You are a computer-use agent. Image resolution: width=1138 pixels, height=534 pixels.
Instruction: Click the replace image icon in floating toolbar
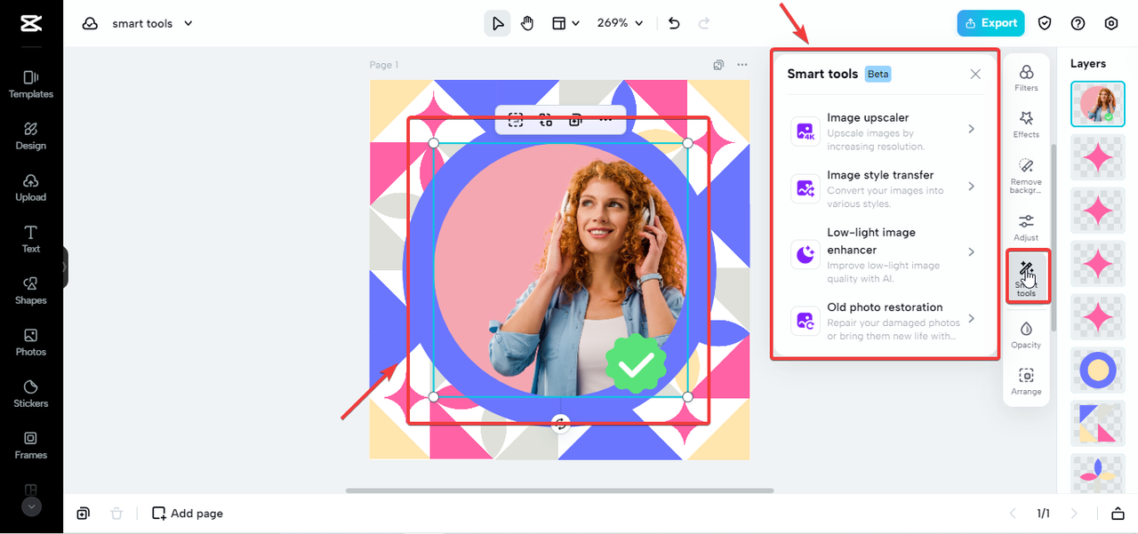pos(545,120)
